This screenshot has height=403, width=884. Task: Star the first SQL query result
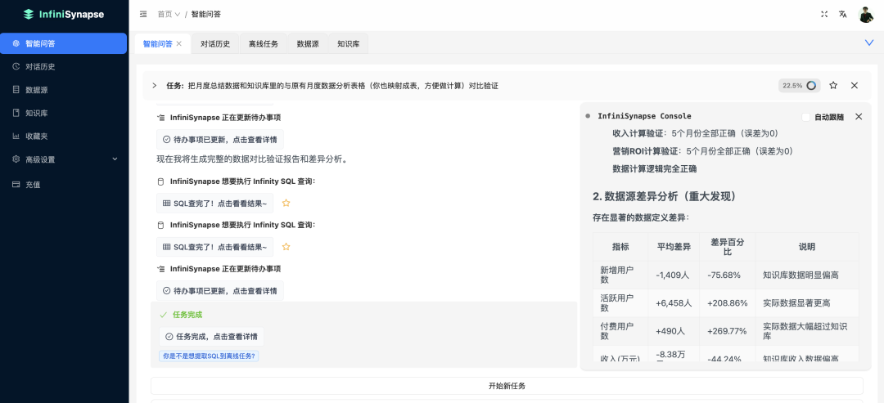click(286, 204)
